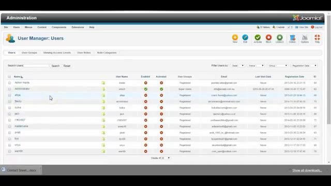Viewport: 331px width, 186px height.
Task: Check the box for Becky
Action: point(9,102)
